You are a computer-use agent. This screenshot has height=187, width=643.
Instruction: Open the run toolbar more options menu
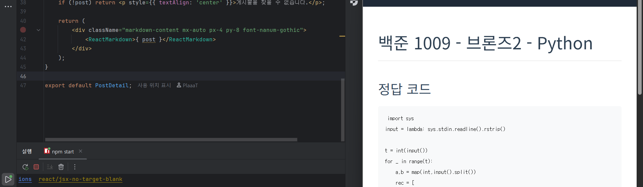click(x=75, y=167)
